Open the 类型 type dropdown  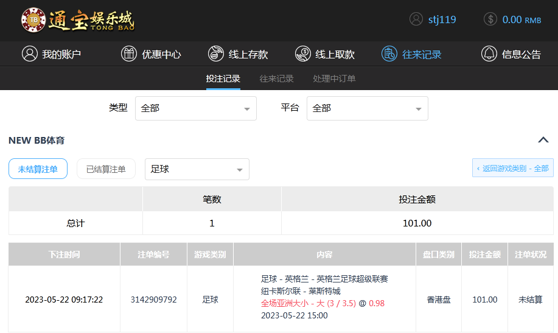[x=195, y=108]
